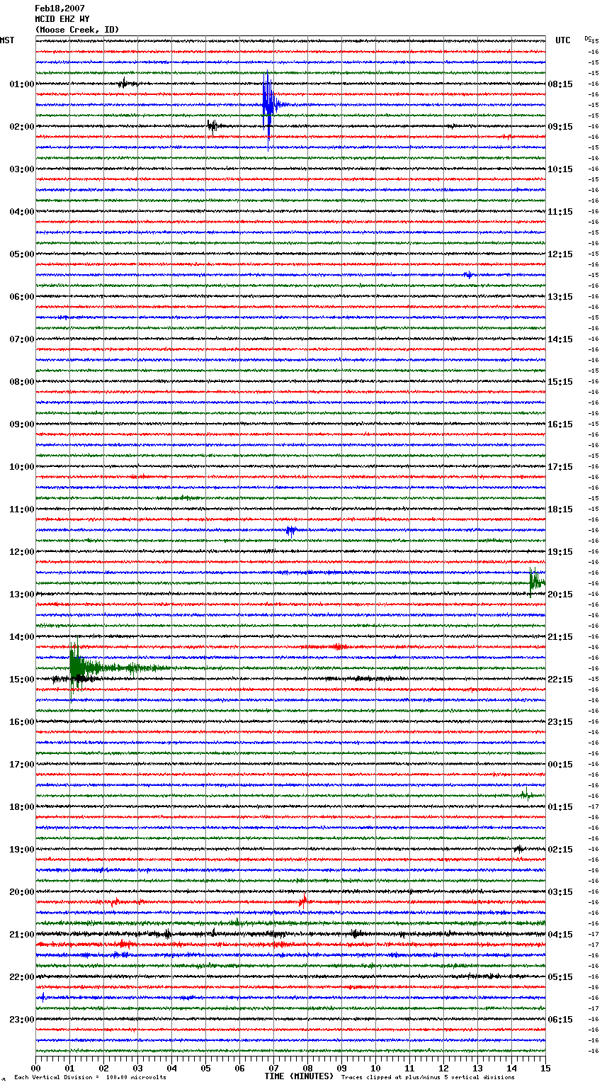The image size is (602, 1087).
Task: Click the small blue burst after 11:00 near minute 7.5
Action: pos(290,530)
